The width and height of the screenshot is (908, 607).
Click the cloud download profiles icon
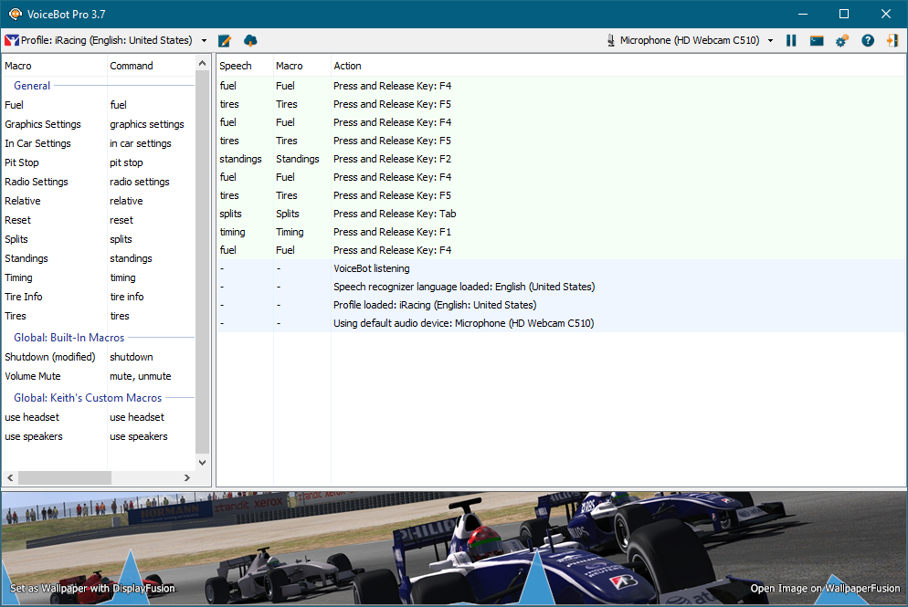pyautogui.click(x=250, y=41)
